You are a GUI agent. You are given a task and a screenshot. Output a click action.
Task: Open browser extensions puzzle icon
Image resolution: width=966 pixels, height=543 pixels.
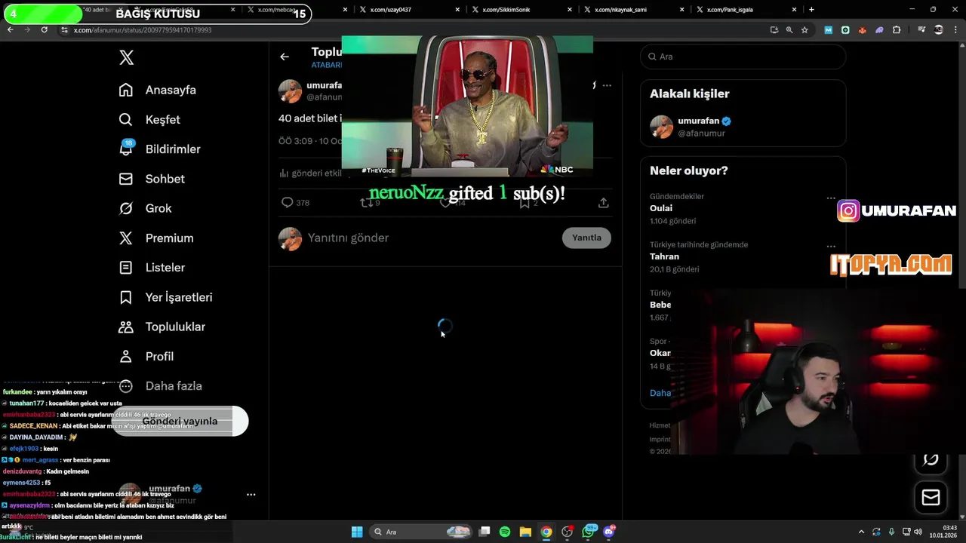pyautogui.click(x=897, y=30)
